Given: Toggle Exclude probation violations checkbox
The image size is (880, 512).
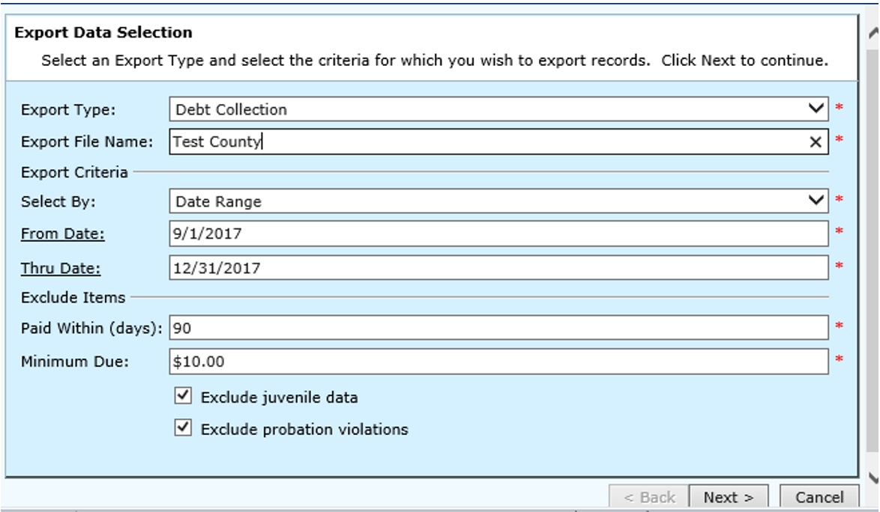Looking at the screenshot, I should point(183,428).
